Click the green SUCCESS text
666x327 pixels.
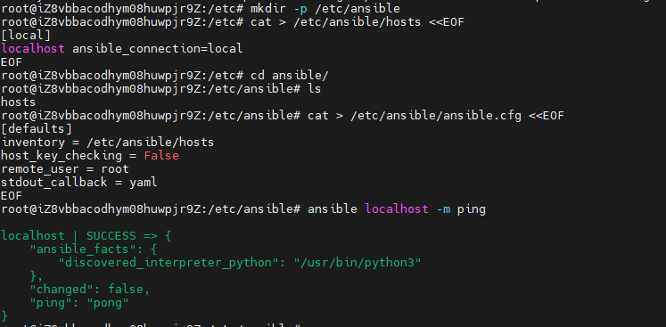coord(111,236)
